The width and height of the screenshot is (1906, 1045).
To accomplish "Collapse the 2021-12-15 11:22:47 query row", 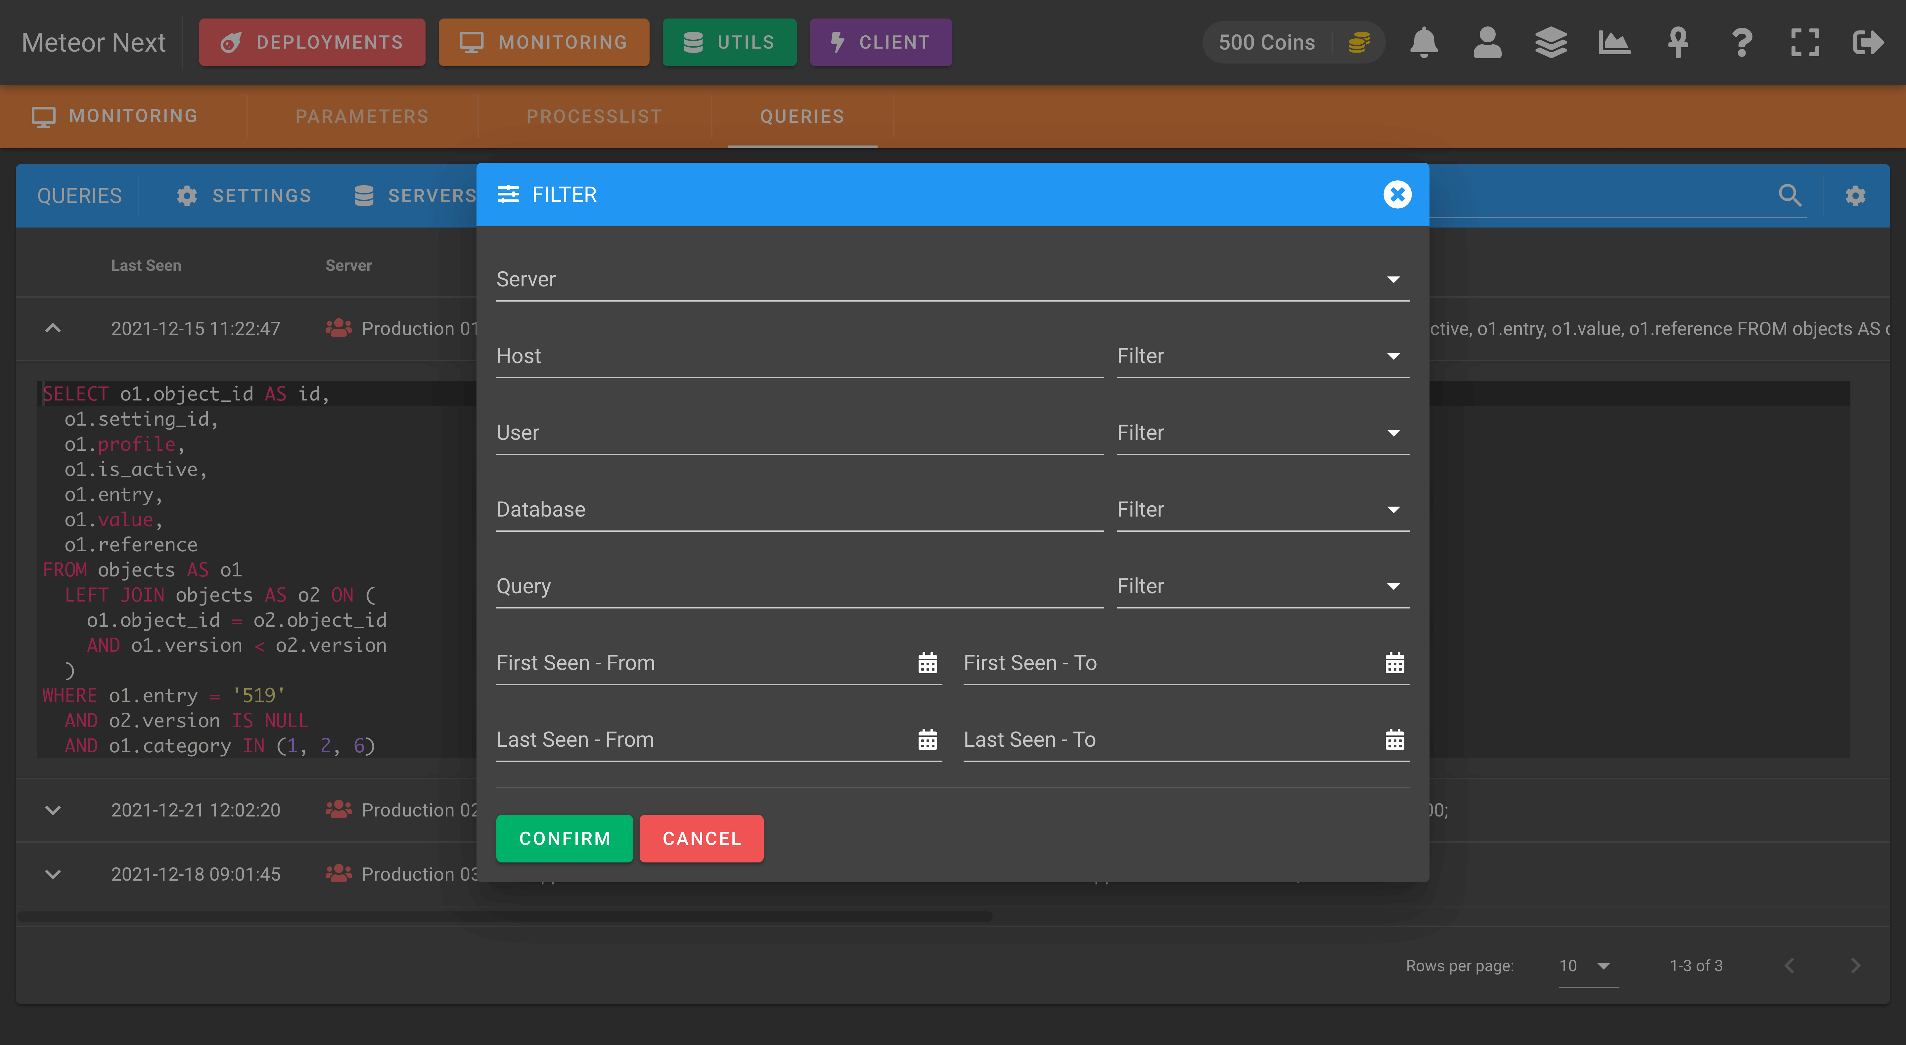I will pos(53,328).
